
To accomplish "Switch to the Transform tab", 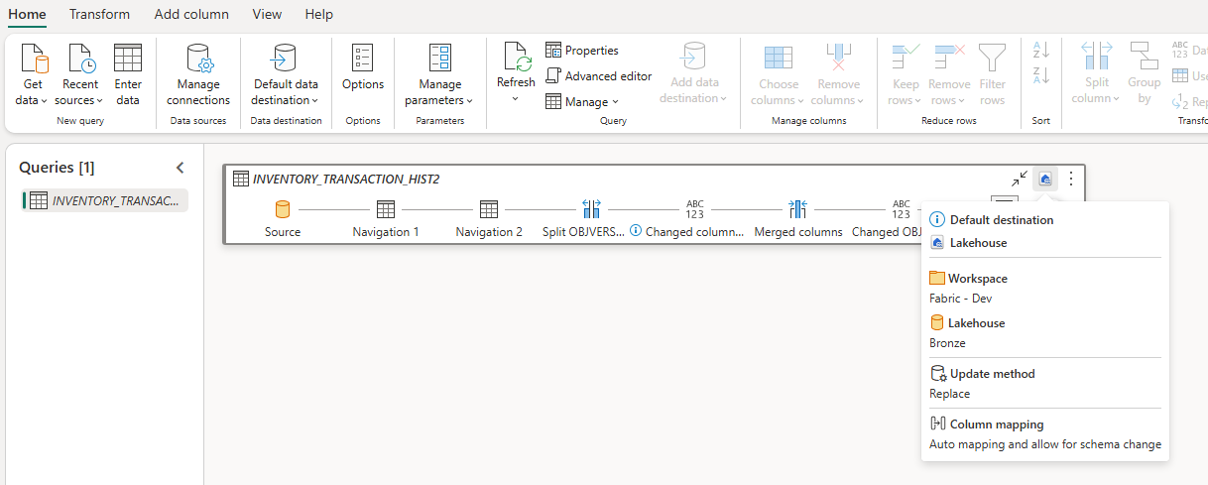I will click(99, 14).
